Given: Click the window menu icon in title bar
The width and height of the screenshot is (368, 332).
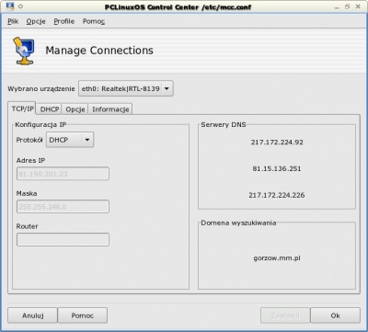Looking at the screenshot, I should tap(9, 6).
